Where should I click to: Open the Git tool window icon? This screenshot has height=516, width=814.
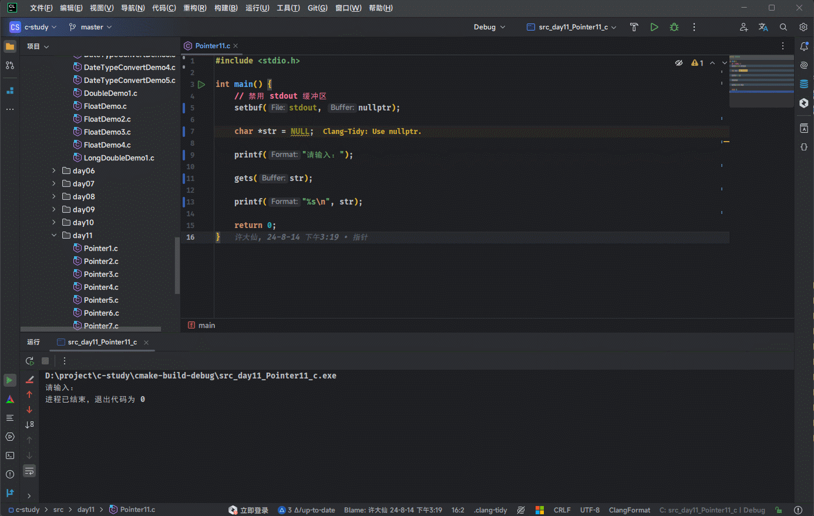pos(10,493)
